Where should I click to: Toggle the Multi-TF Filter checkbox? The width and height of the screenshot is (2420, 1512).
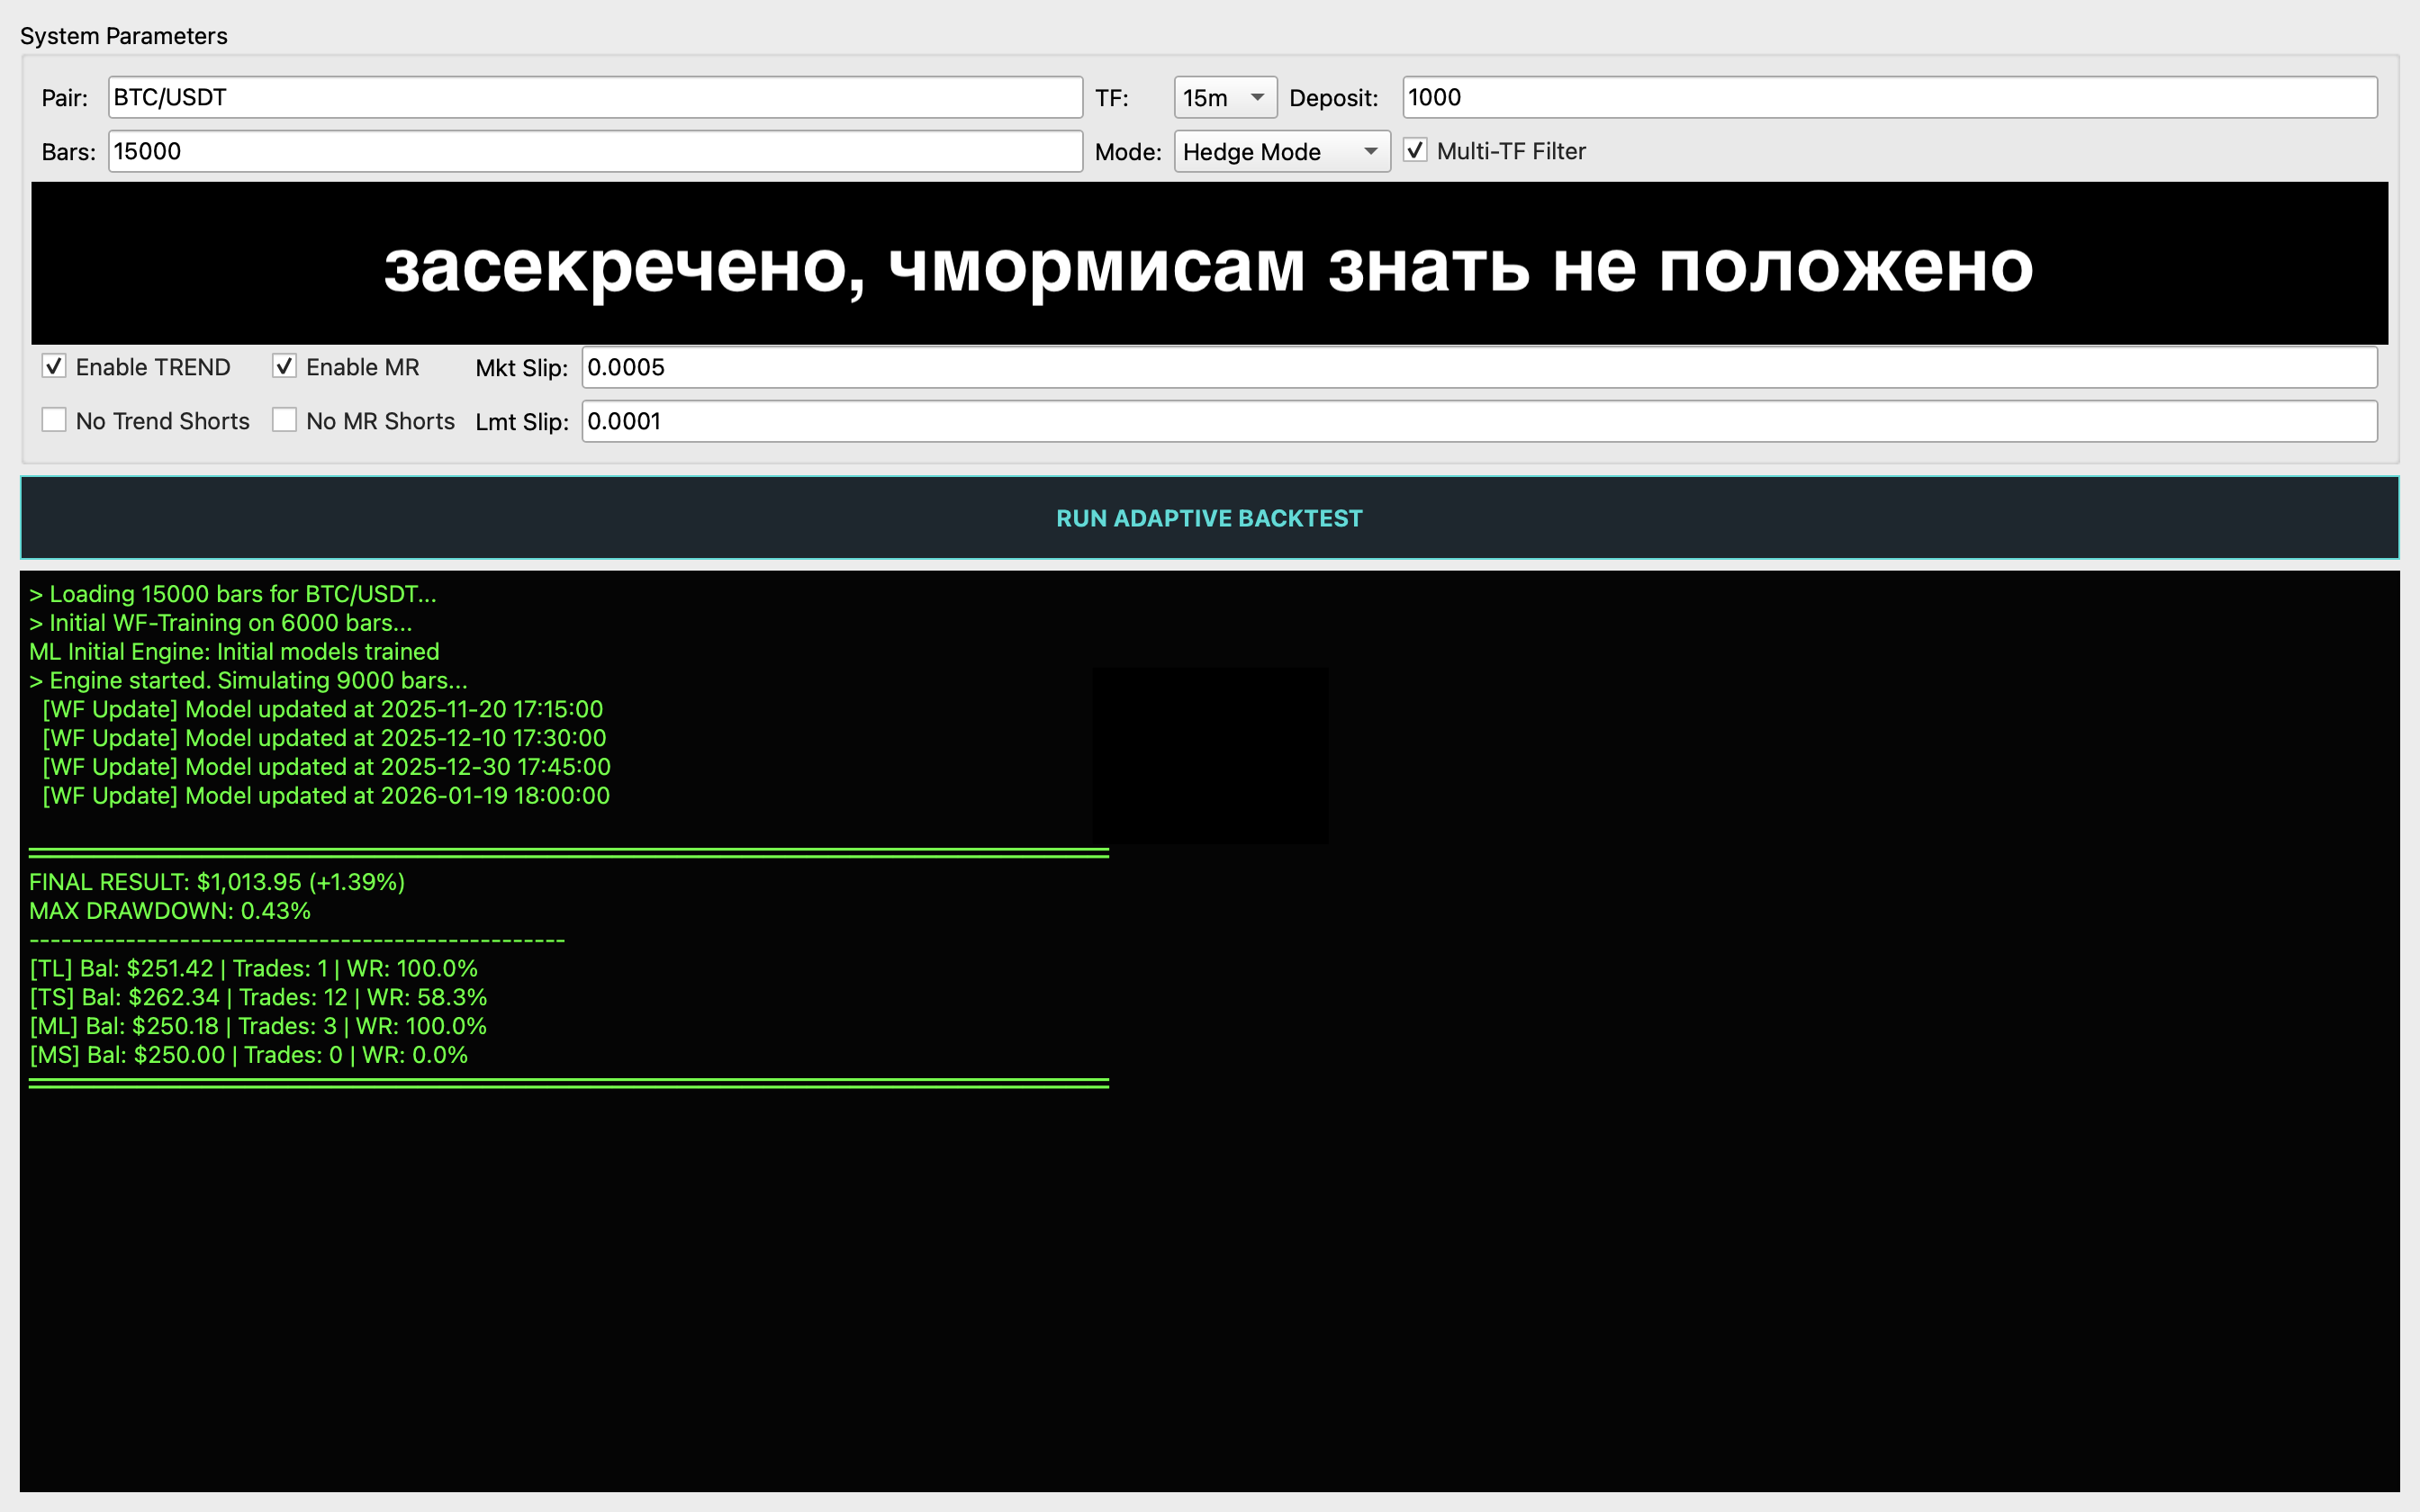tap(1415, 151)
